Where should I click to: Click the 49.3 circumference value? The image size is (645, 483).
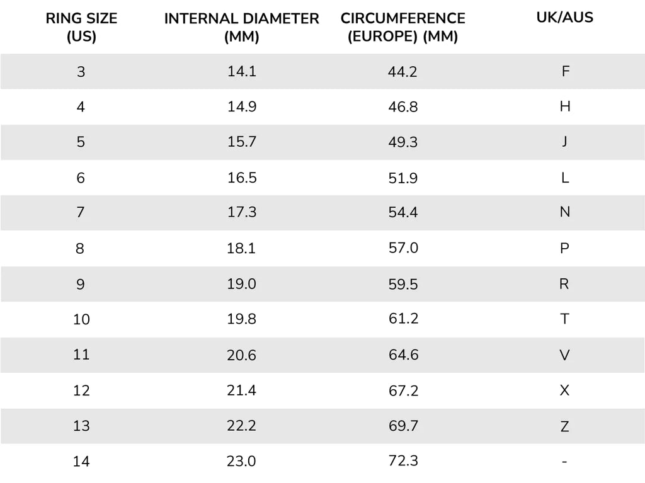tap(402, 142)
